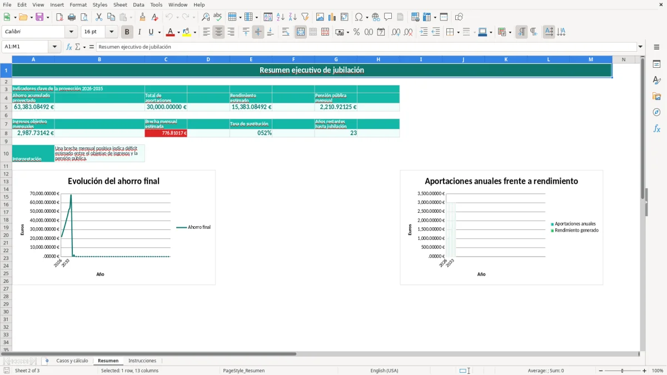Expand the Name Box dropdown

55,47
